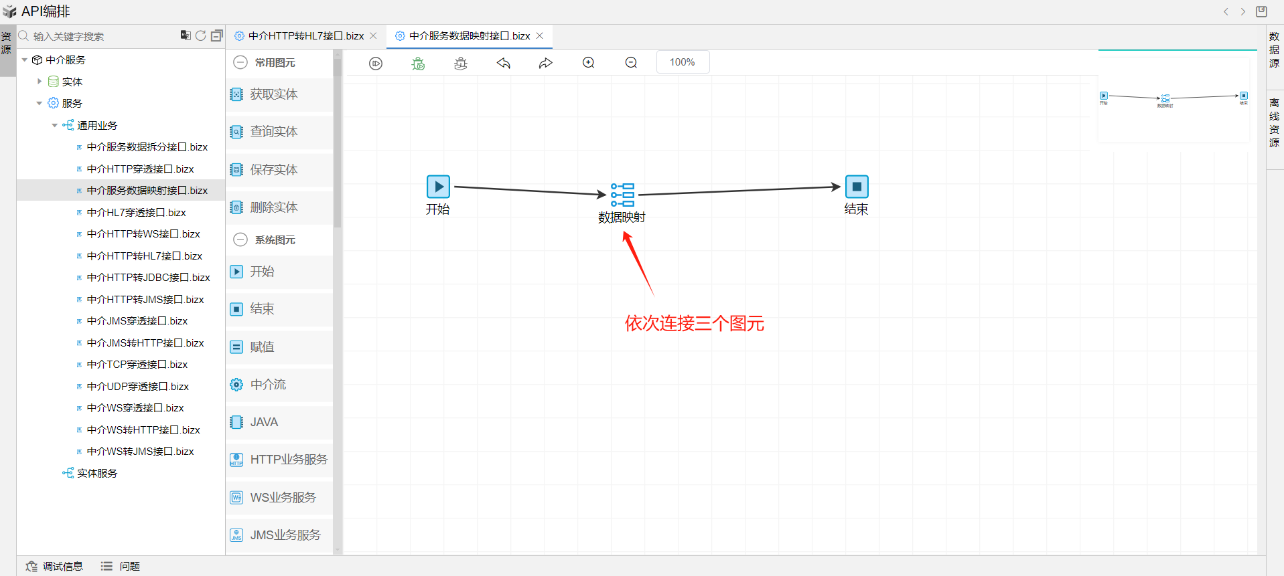Collapse all resource tree nodes icon
The width and height of the screenshot is (1284, 576).
point(216,35)
